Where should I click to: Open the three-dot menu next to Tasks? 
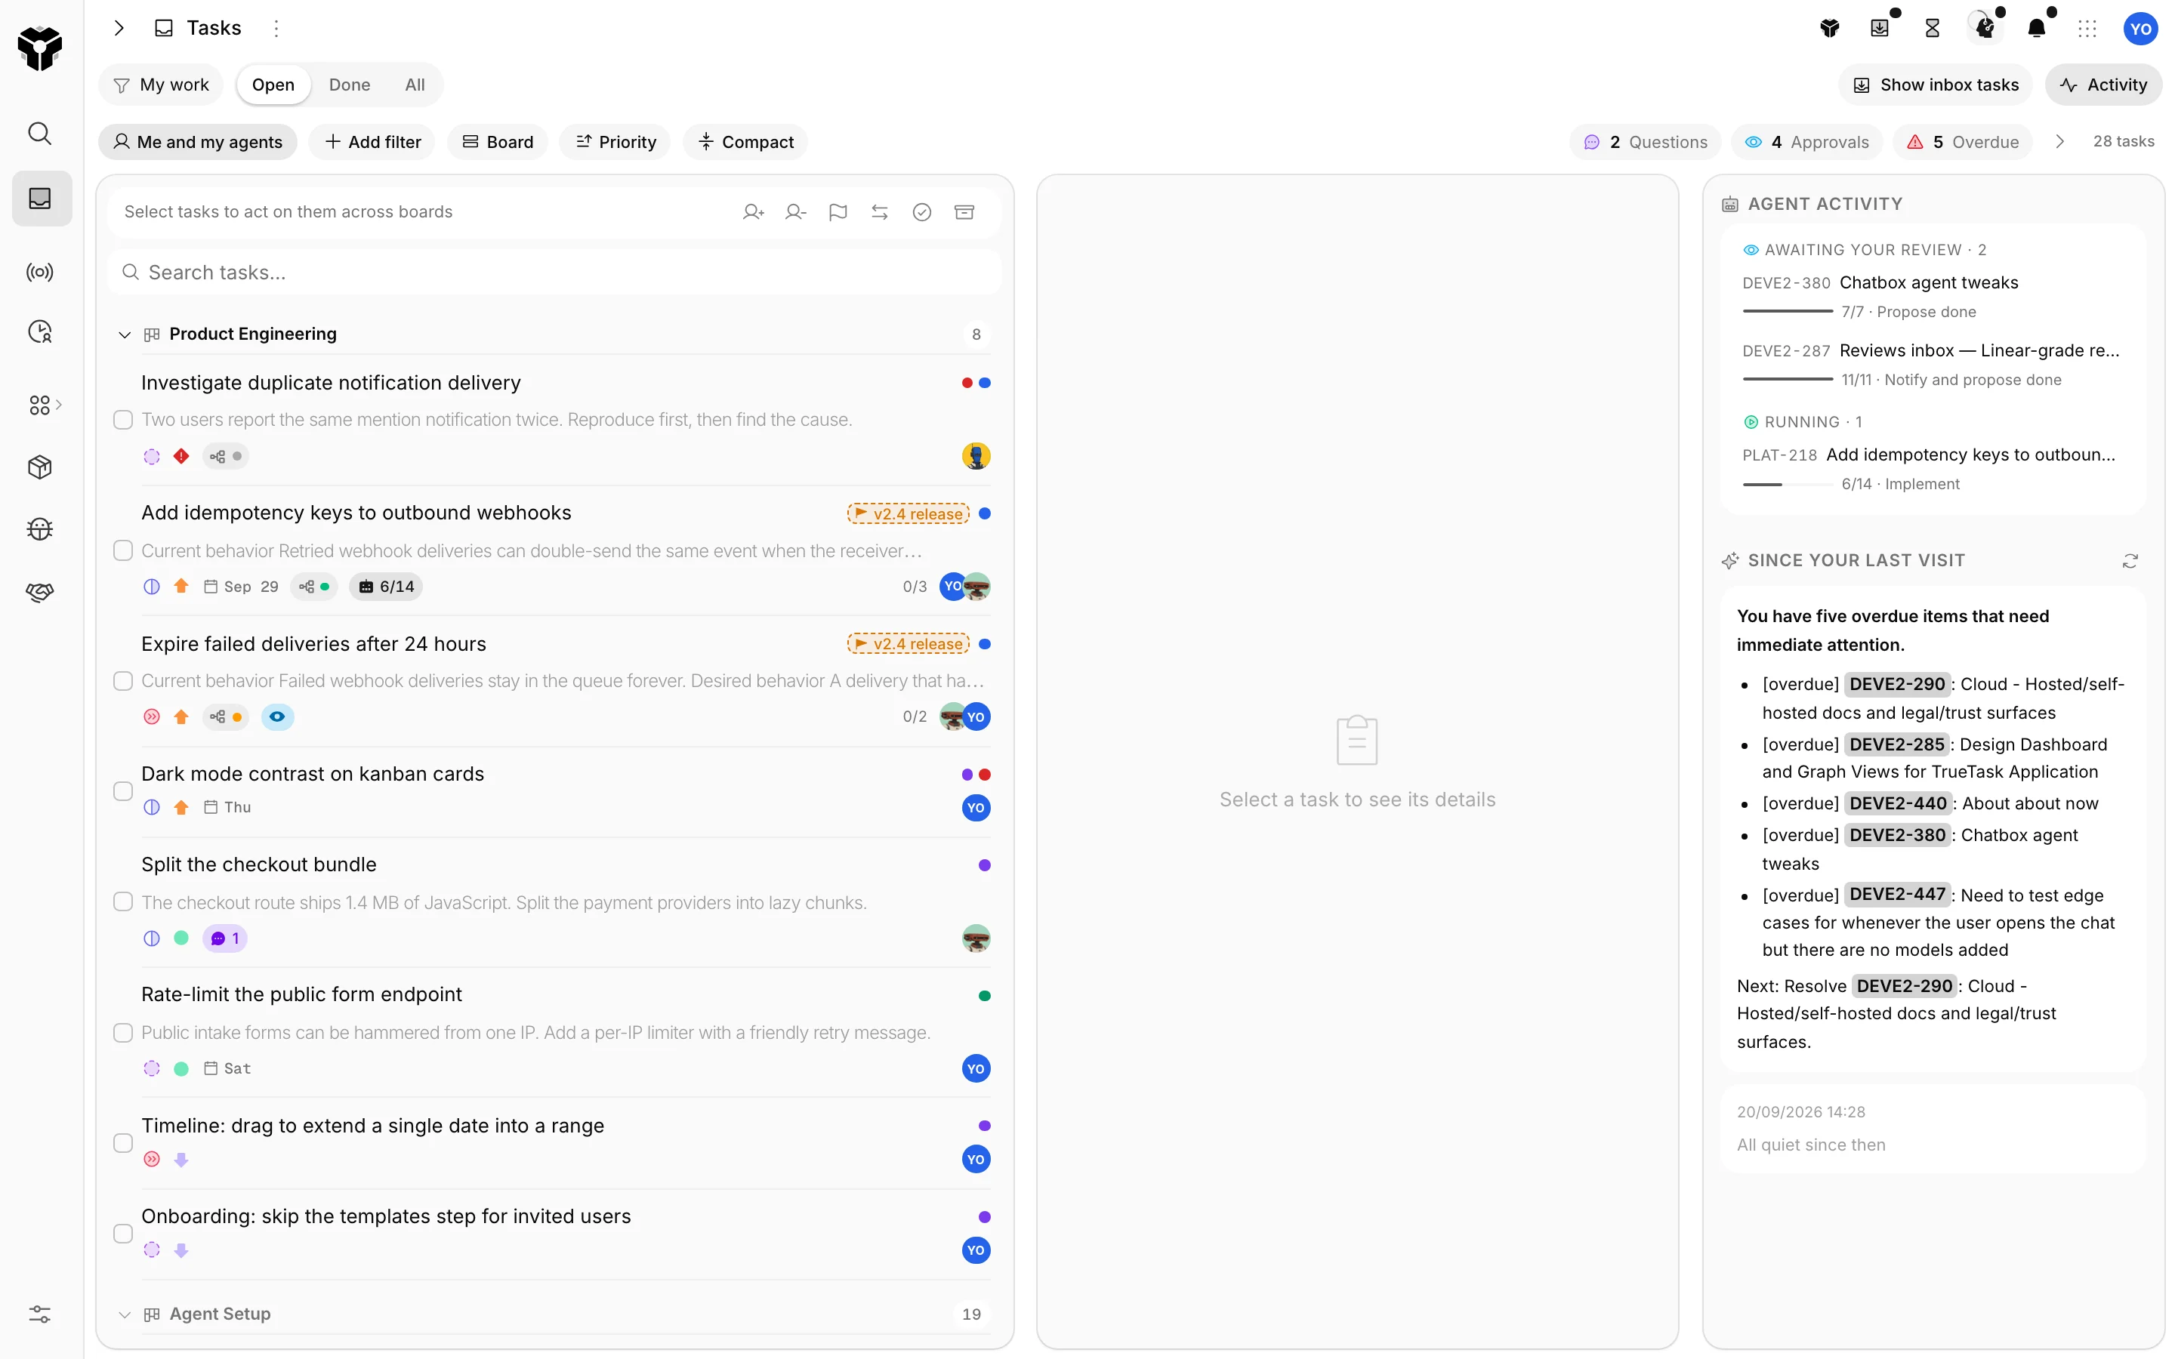pos(276,29)
